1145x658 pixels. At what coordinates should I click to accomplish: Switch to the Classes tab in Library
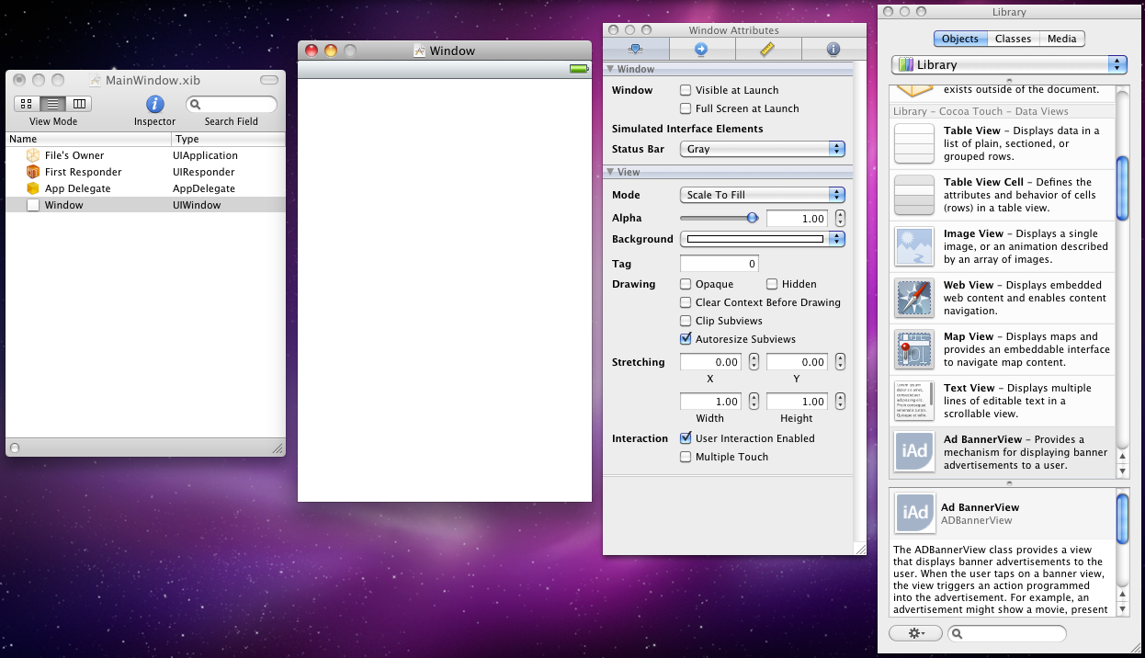pyautogui.click(x=1014, y=39)
